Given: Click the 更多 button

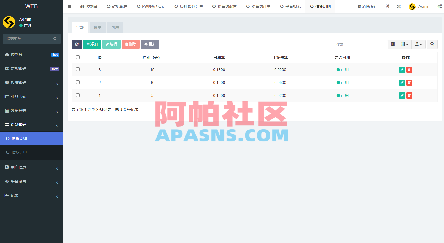Looking at the screenshot, I should point(150,44).
